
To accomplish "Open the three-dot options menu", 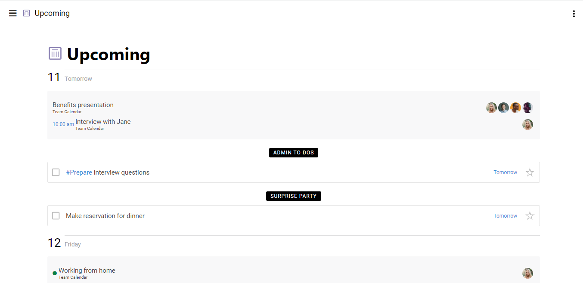I will point(574,14).
